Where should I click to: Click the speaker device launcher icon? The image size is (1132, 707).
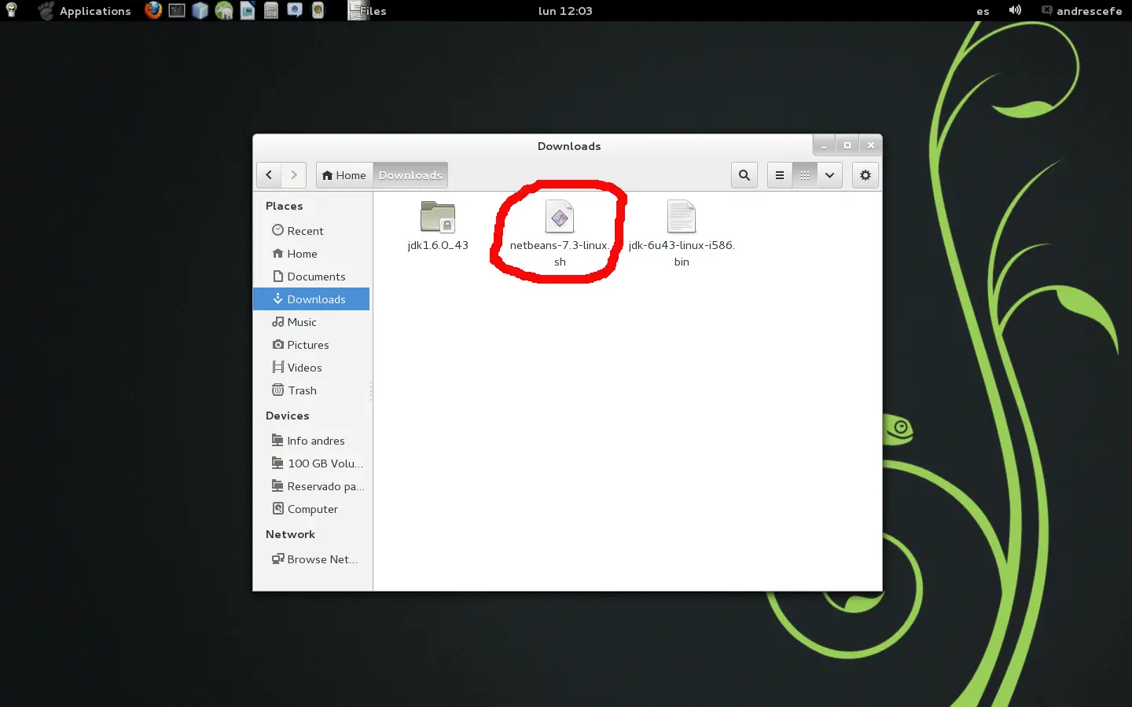click(318, 10)
